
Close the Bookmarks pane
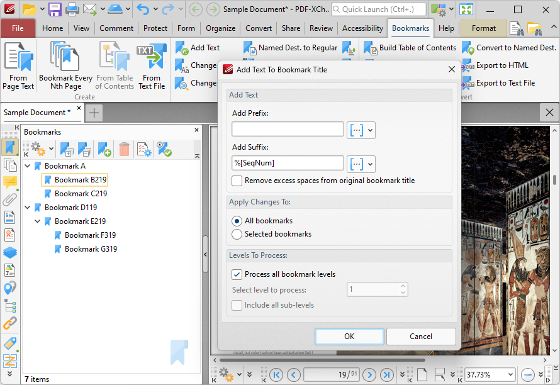click(196, 130)
